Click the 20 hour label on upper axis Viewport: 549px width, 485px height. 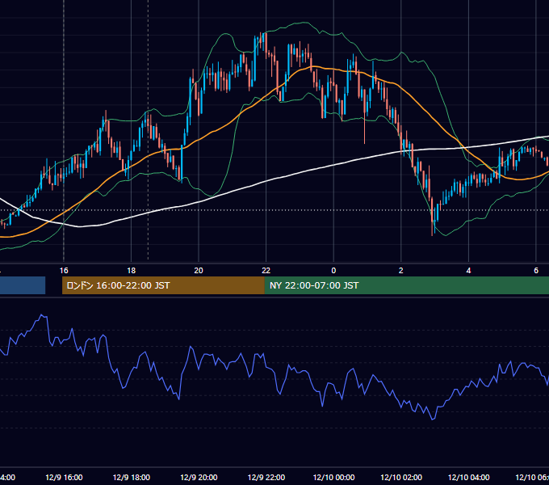pyautogui.click(x=199, y=271)
